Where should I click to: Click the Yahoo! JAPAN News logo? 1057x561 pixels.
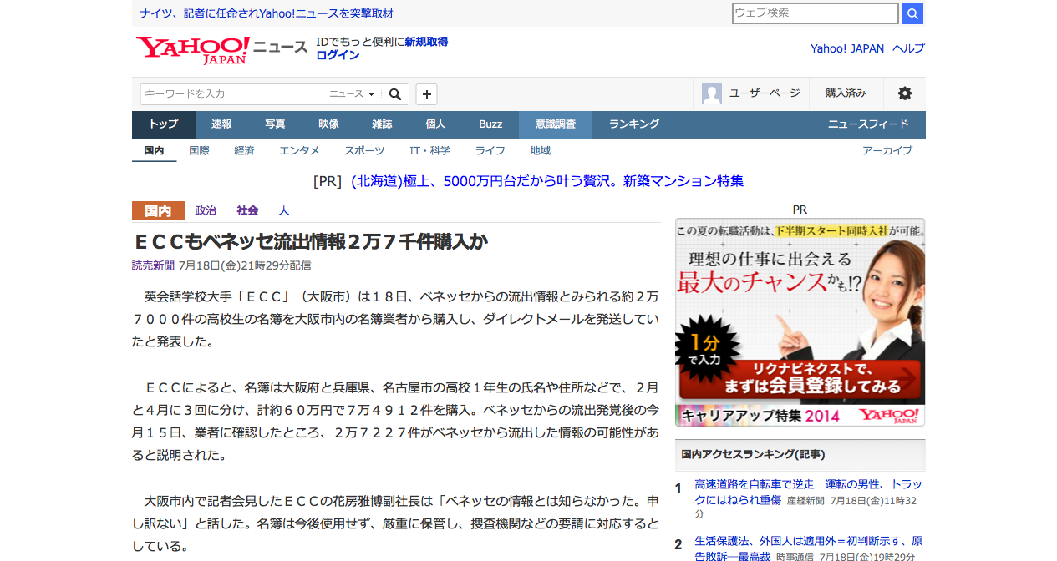coord(221,49)
